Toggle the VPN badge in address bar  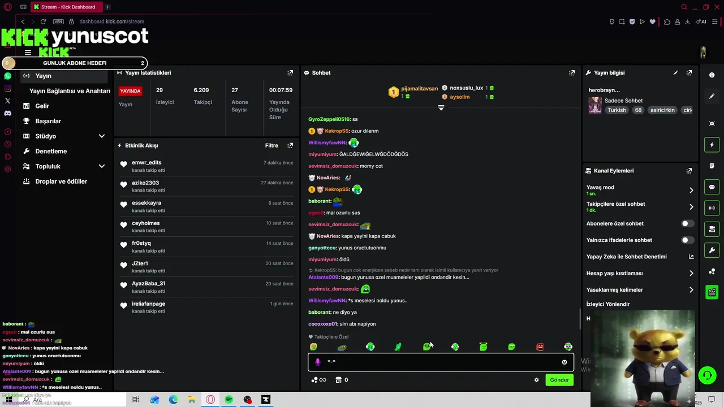[x=58, y=21]
